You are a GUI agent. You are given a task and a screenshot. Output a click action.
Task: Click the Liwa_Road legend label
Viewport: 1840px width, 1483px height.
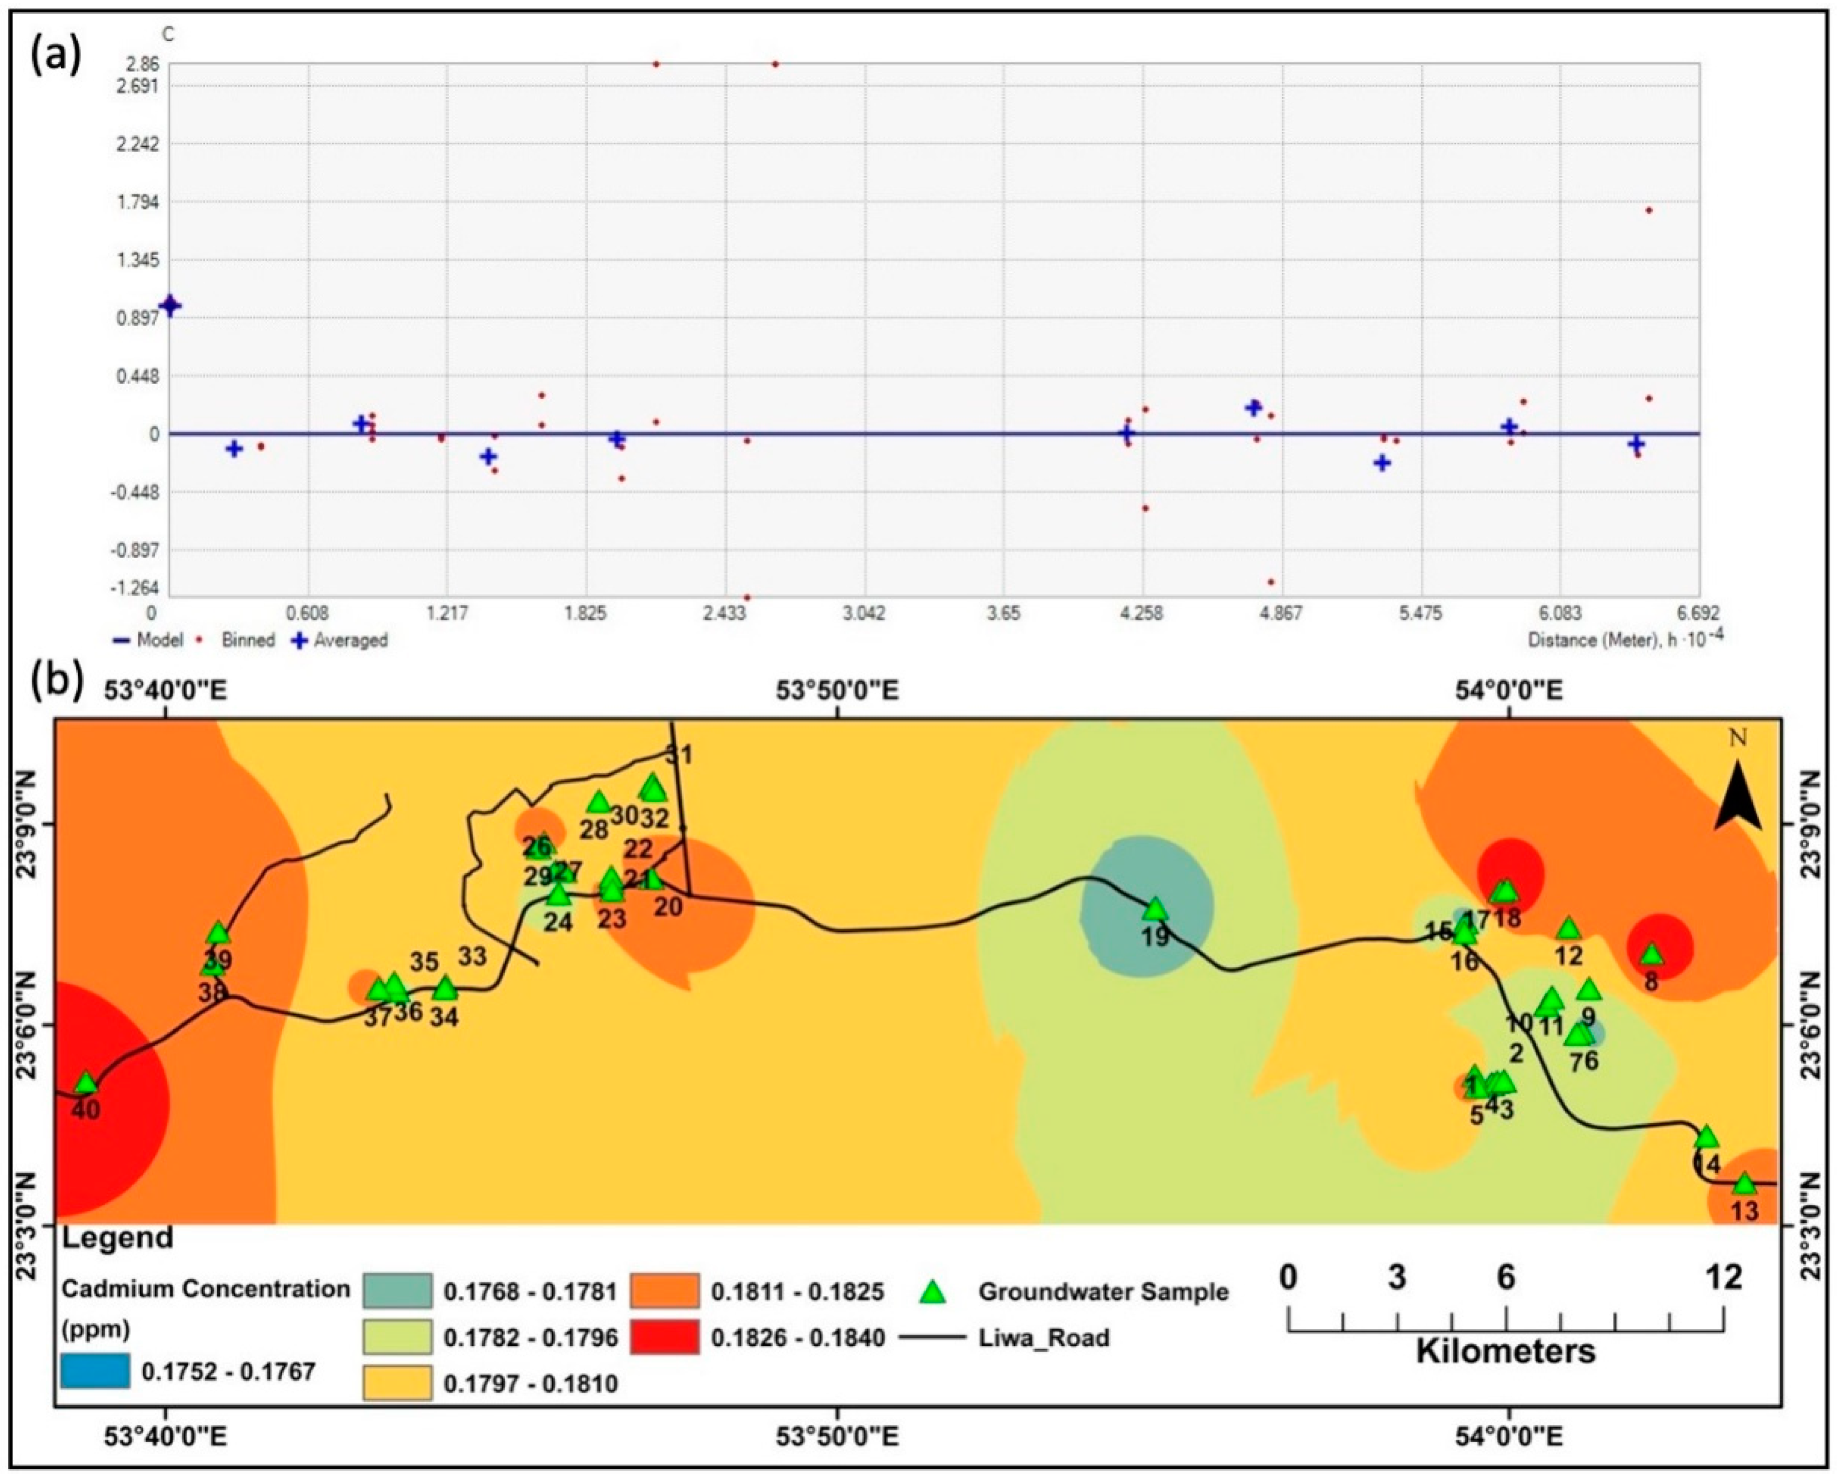point(1044,1338)
